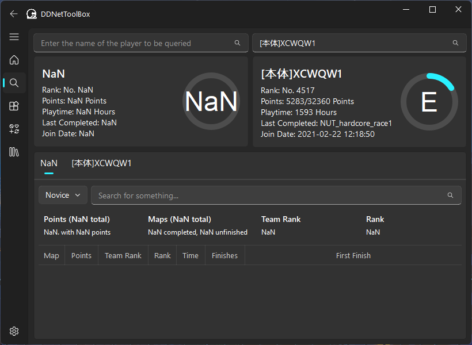The width and height of the screenshot is (472, 345).
Task: Click 'Rank: No. 4517' text
Action: [x=287, y=90]
